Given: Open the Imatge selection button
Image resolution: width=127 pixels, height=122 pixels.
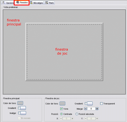Looking at the screenshot, I should coord(23,113).
